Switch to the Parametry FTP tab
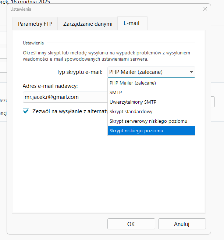The image size is (224, 240). point(35,24)
